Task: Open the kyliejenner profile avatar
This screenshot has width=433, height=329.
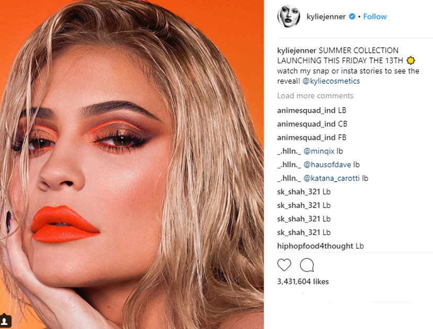Action: 289,16
